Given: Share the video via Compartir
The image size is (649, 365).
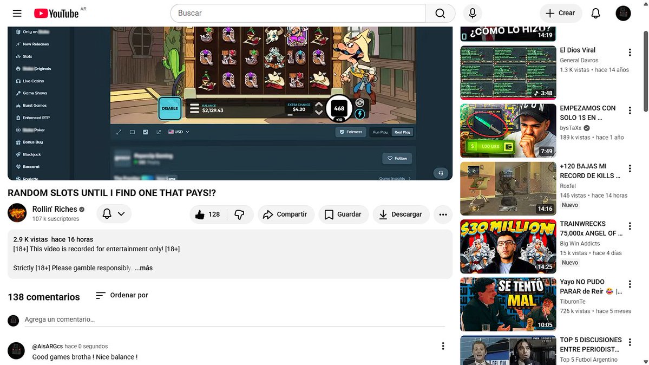Looking at the screenshot, I should click(x=286, y=214).
